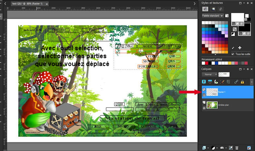Select the Raster 1 layer thumbnail

pos(212,92)
